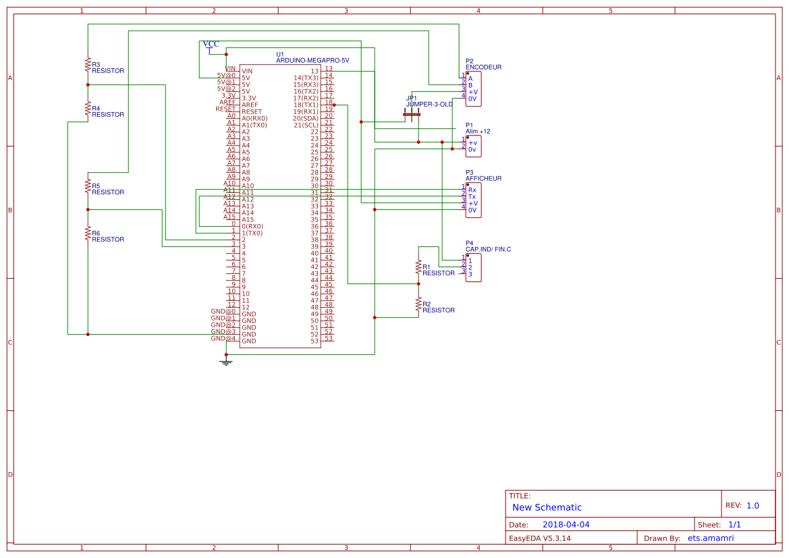This screenshot has height=558, width=789.
Task: Click the "New Schematic" title text
Action: pos(547,507)
